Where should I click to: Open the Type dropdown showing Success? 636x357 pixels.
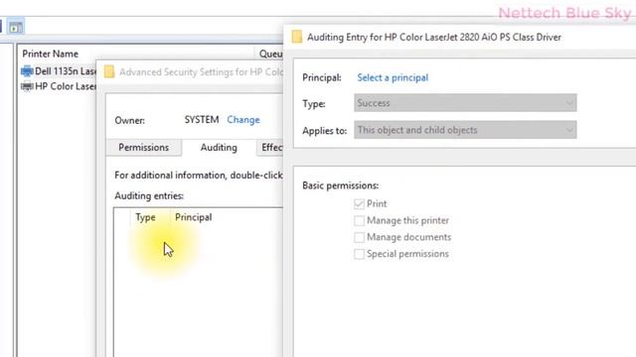point(465,103)
